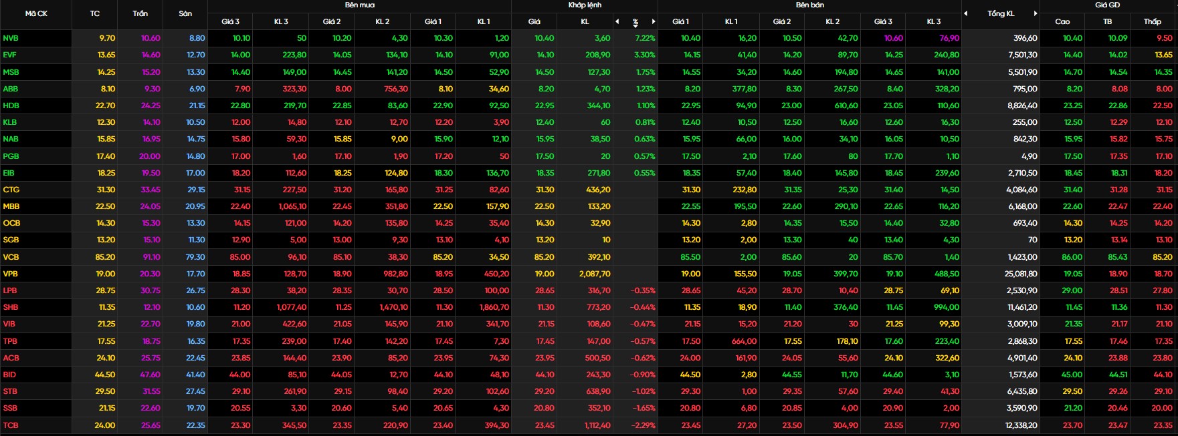Select the MBB stock symbol
1178x436 pixels.
point(11,206)
